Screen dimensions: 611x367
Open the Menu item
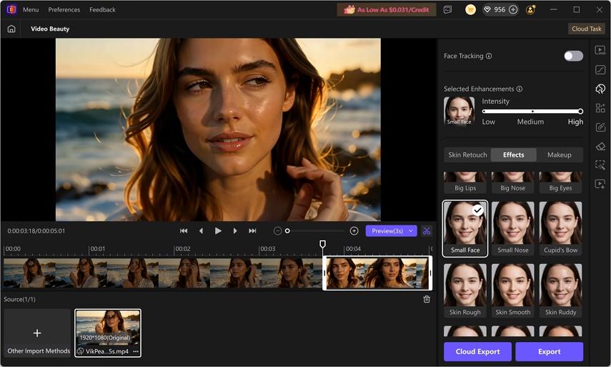click(31, 10)
